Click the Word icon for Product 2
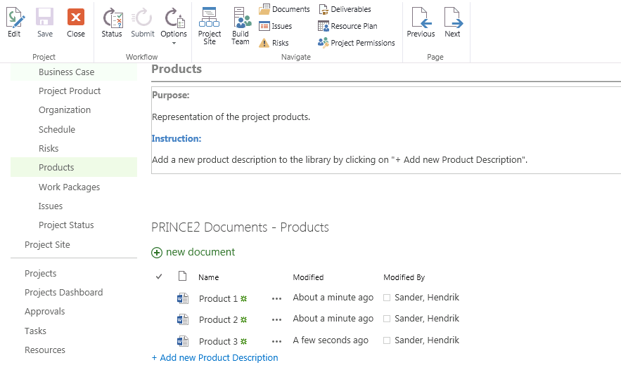 183,319
